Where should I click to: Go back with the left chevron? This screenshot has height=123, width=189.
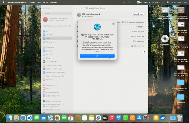[77, 8]
